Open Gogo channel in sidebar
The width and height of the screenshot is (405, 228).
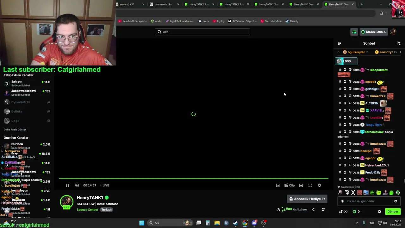pyautogui.click(x=27, y=121)
